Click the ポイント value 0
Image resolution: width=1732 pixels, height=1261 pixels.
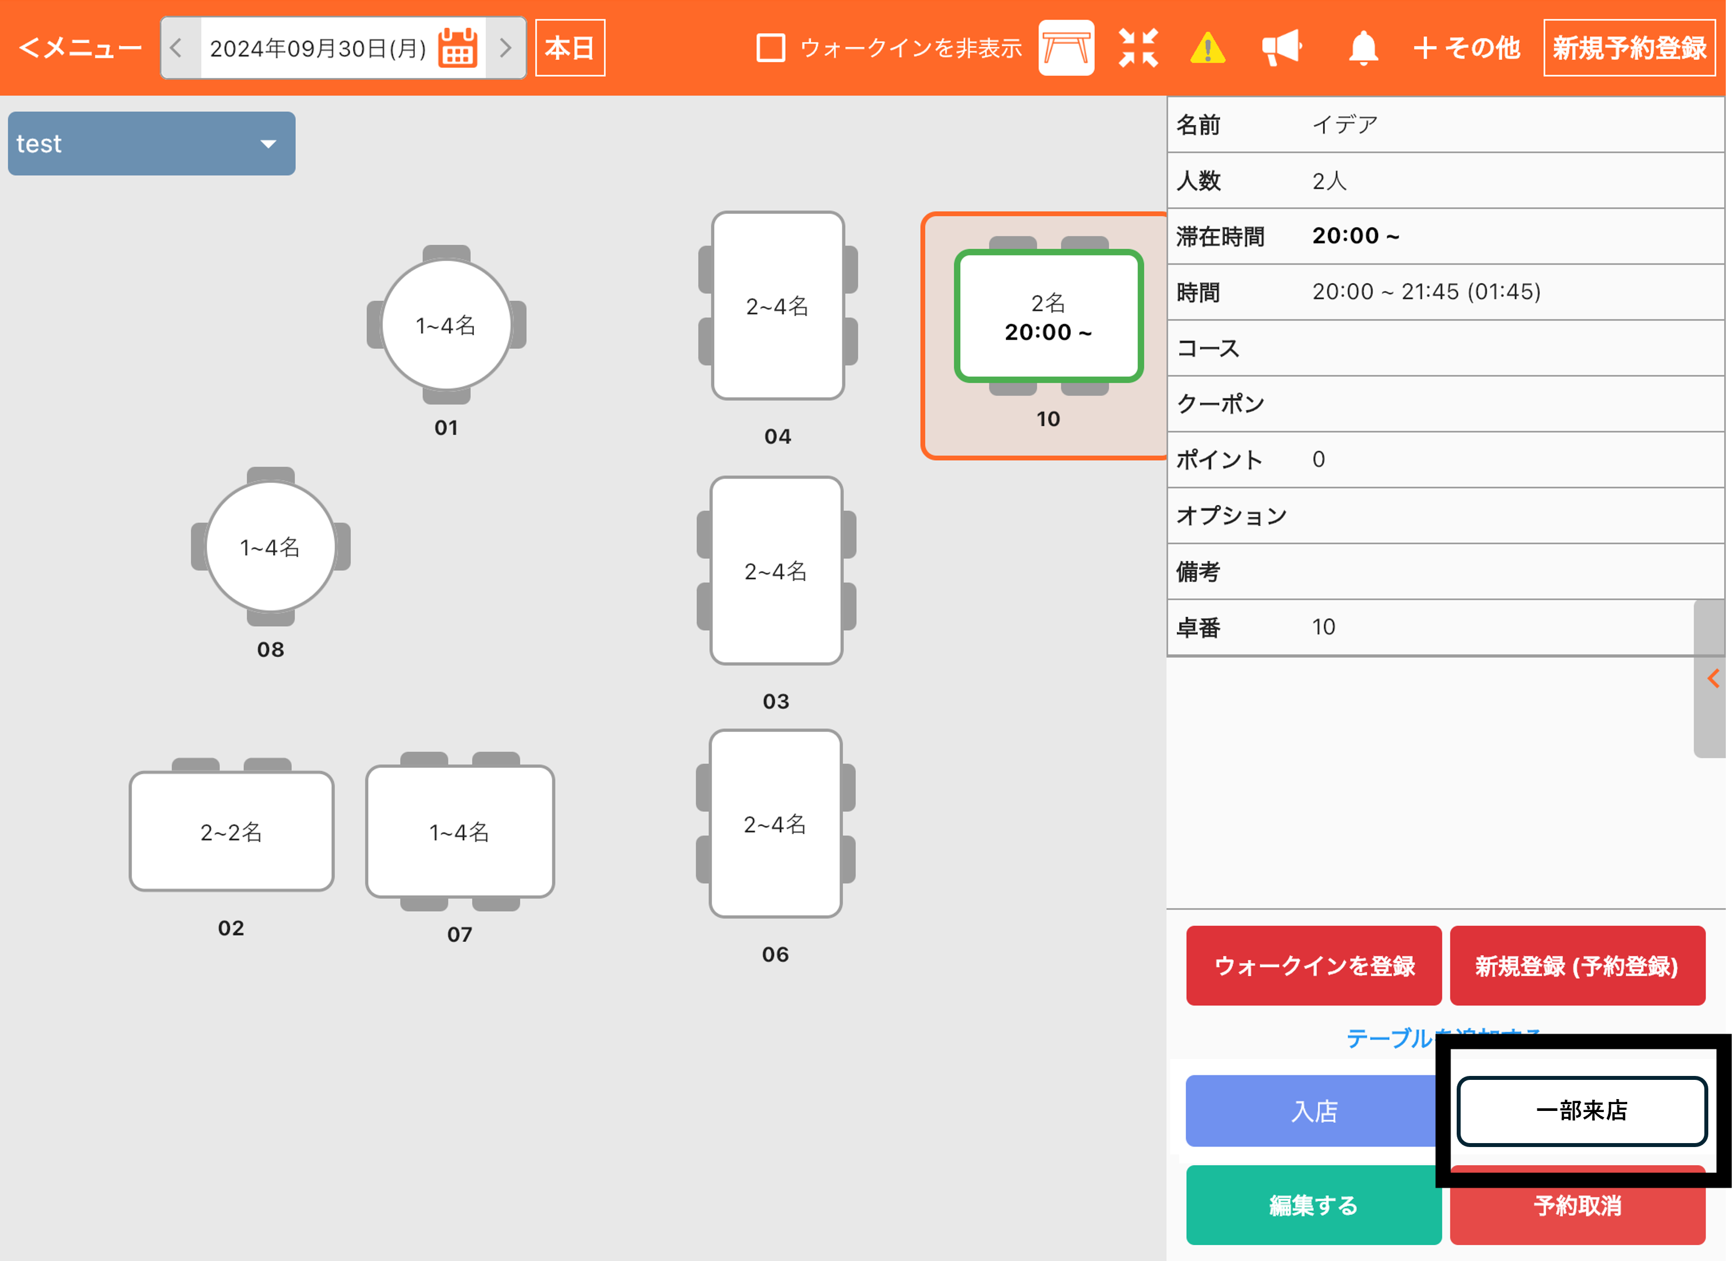[1319, 460]
